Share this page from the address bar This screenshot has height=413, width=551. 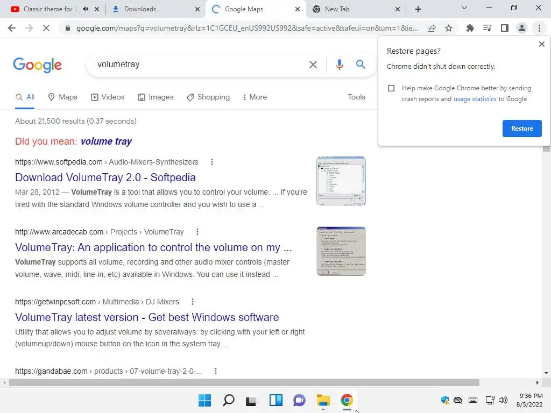pyautogui.click(x=432, y=28)
